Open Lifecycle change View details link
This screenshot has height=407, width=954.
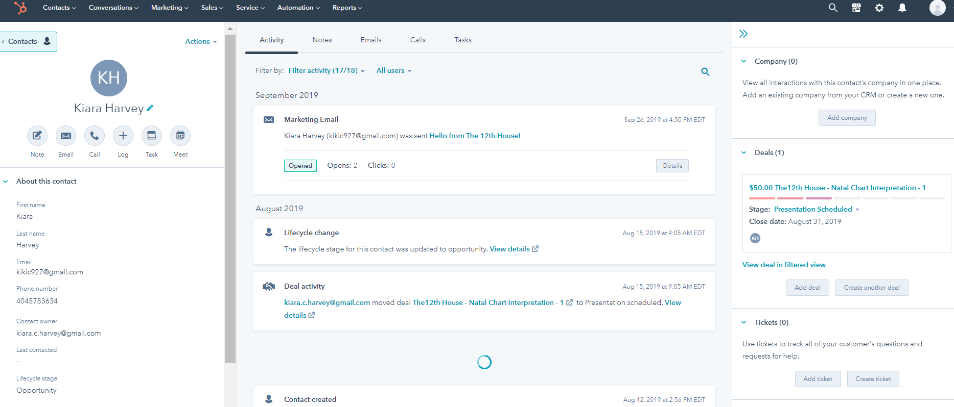point(509,249)
